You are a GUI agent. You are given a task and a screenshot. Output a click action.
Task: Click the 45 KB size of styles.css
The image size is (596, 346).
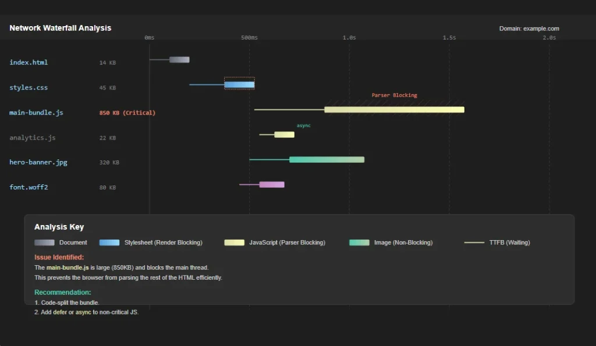tap(108, 88)
